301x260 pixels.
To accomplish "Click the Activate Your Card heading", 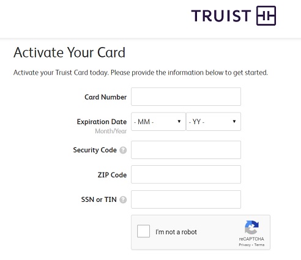I will click(69, 53).
